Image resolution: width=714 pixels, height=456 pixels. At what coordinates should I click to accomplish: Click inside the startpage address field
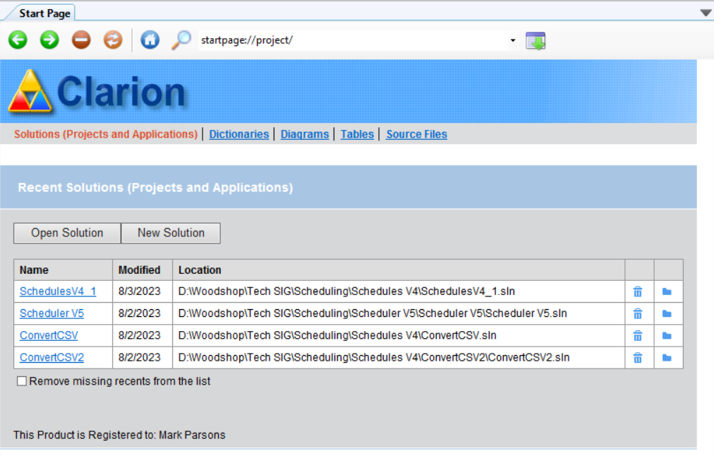317,40
